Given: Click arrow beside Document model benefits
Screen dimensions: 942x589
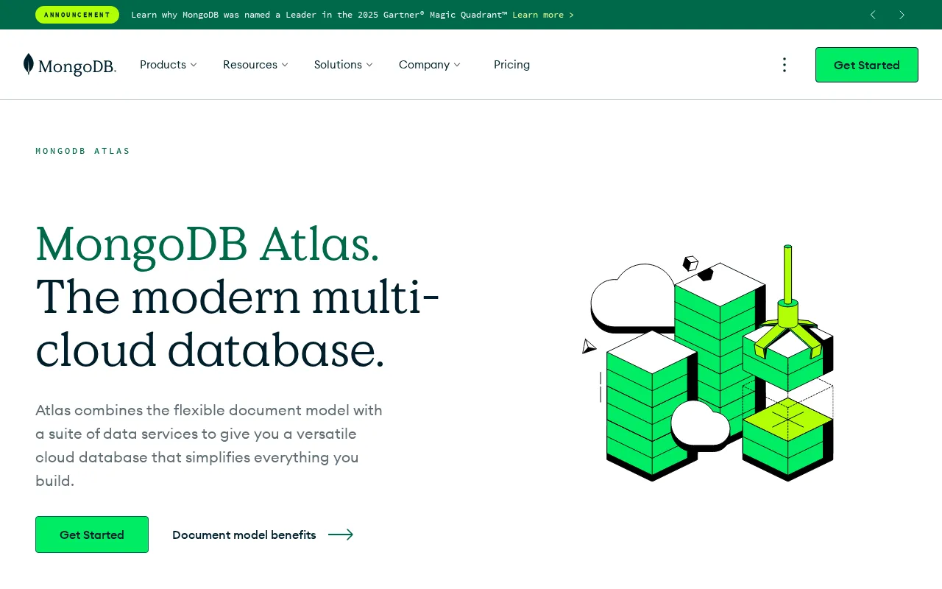Looking at the screenshot, I should pos(341,535).
